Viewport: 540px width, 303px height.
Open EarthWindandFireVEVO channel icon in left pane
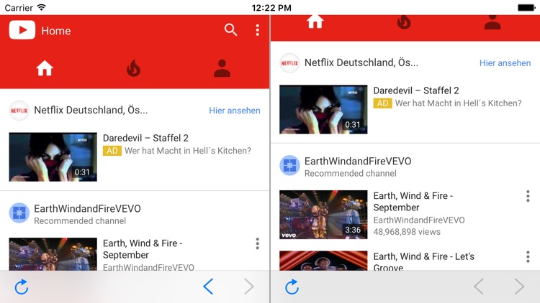19,213
